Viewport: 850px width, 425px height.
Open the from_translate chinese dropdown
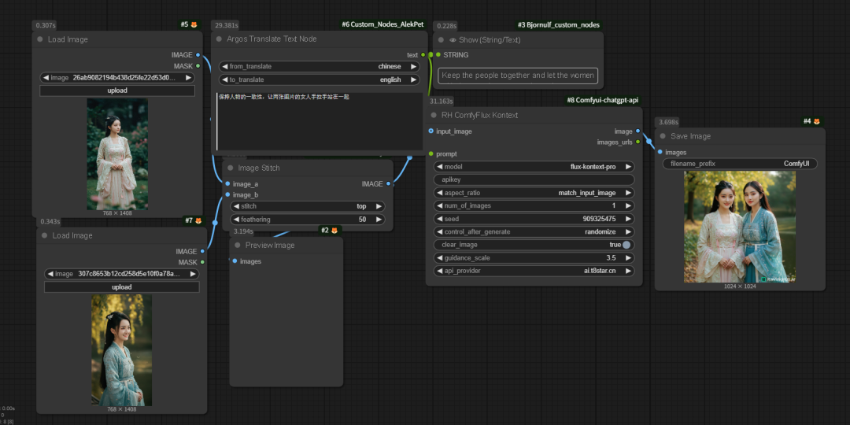(320, 66)
